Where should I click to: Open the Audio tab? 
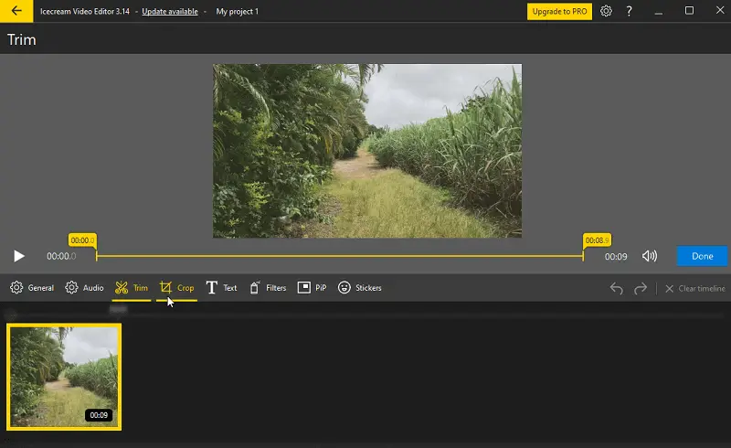click(84, 287)
